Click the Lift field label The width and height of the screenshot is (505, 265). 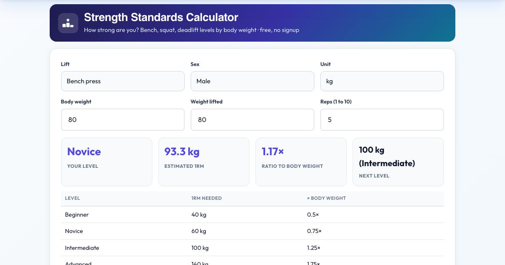[65, 64]
